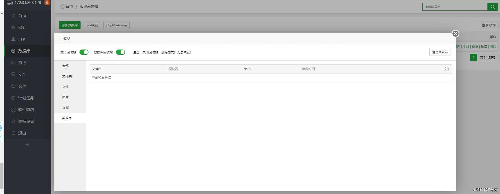500x194 pixels.
Task: Select the 数据库 tab in recycle bin
Action: point(70,118)
